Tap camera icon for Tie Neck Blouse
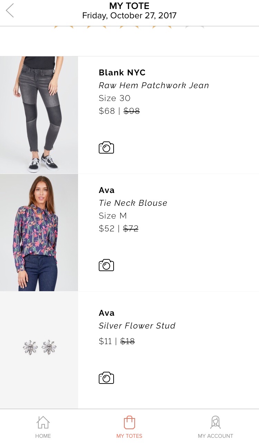The image size is (259, 443). 106,265
